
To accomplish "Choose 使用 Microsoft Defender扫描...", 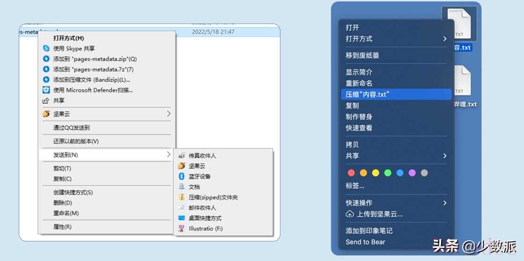I will pyautogui.click(x=93, y=90).
